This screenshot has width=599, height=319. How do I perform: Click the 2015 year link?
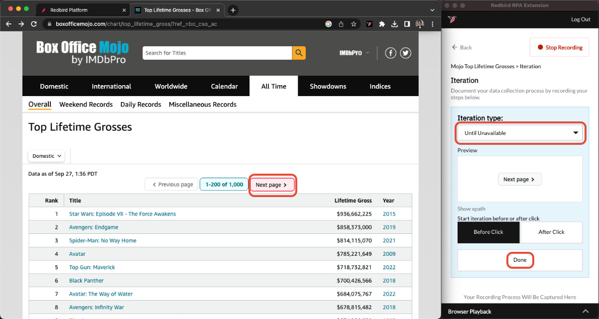click(389, 214)
